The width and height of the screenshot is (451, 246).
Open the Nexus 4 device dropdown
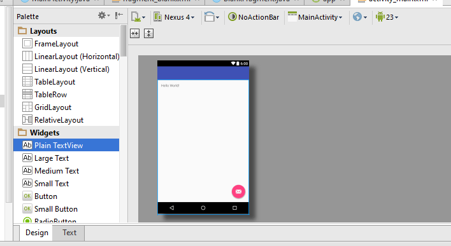point(175,17)
